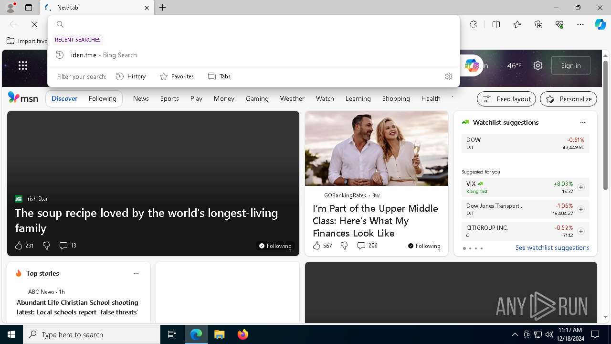
Task: Stop loading the page
Action: pyautogui.click(x=34, y=24)
